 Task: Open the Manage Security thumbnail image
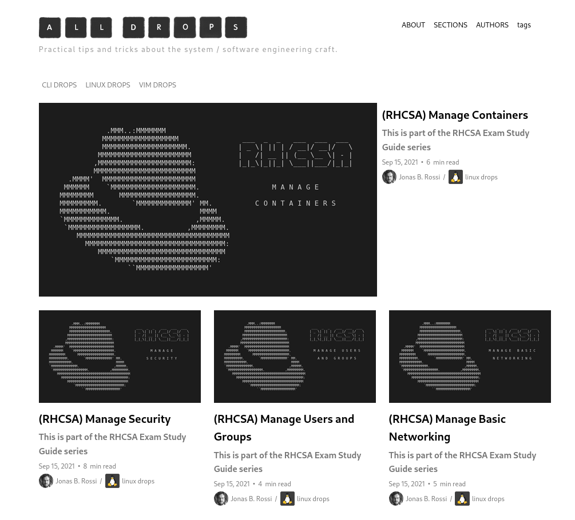120,357
